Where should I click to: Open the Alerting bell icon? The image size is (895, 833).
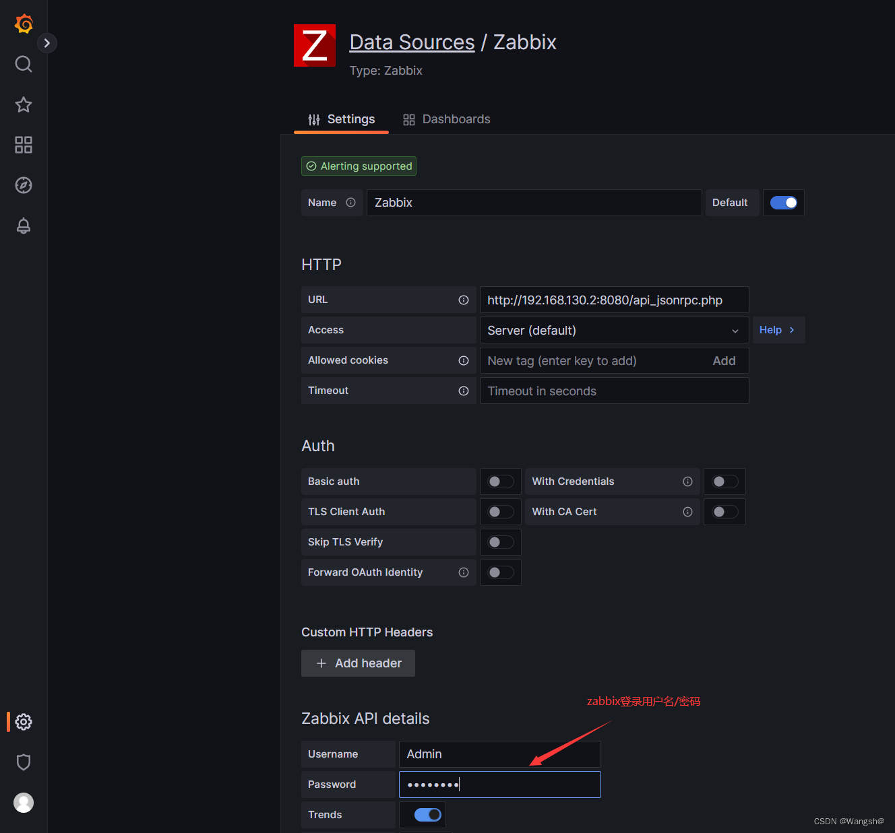[24, 226]
